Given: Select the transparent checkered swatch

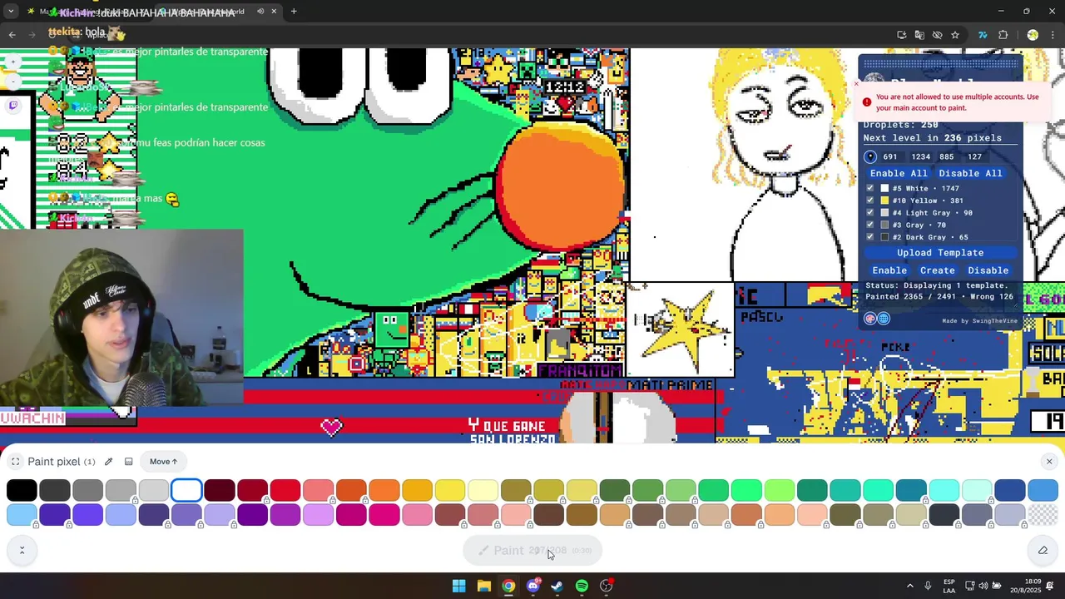Looking at the screenshot, I should (x=1043, y=516).
